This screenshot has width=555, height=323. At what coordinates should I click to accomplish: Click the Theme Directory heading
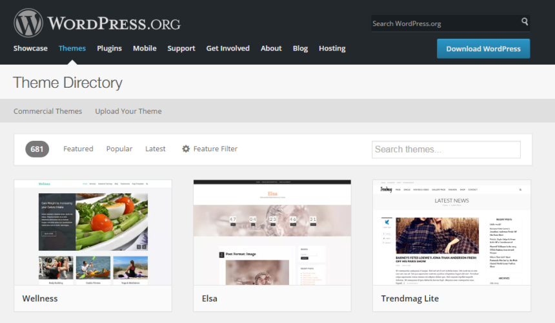click(68, 83)
